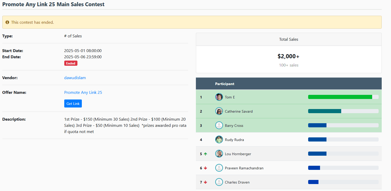This screenshot has width=391, height=191.
Task: Click Lou Hornberger's avatar photo
Action: (219, 154)
